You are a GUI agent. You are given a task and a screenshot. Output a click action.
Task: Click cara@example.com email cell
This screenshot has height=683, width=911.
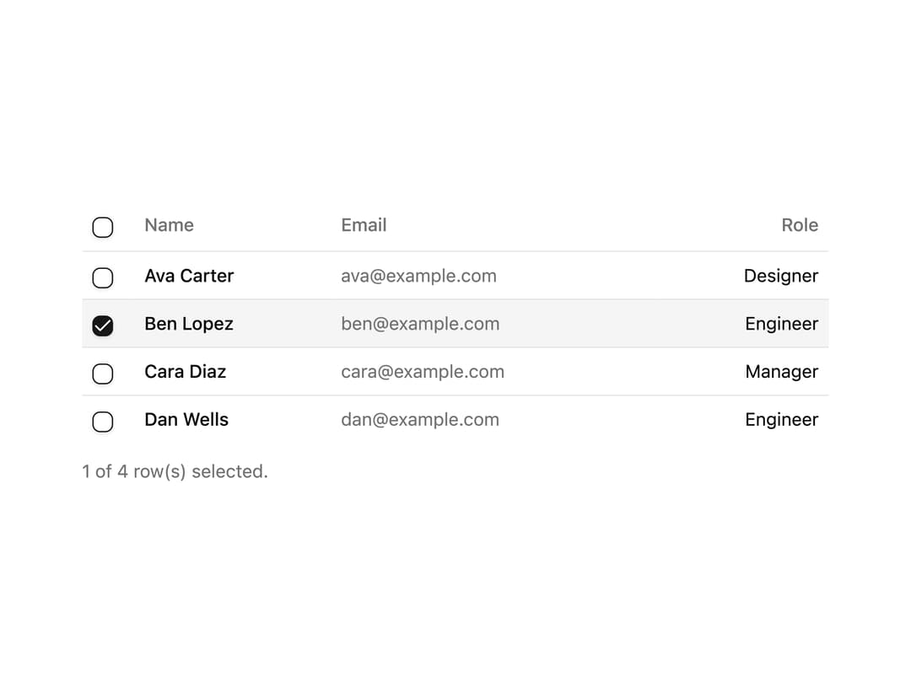coord(423,372)
